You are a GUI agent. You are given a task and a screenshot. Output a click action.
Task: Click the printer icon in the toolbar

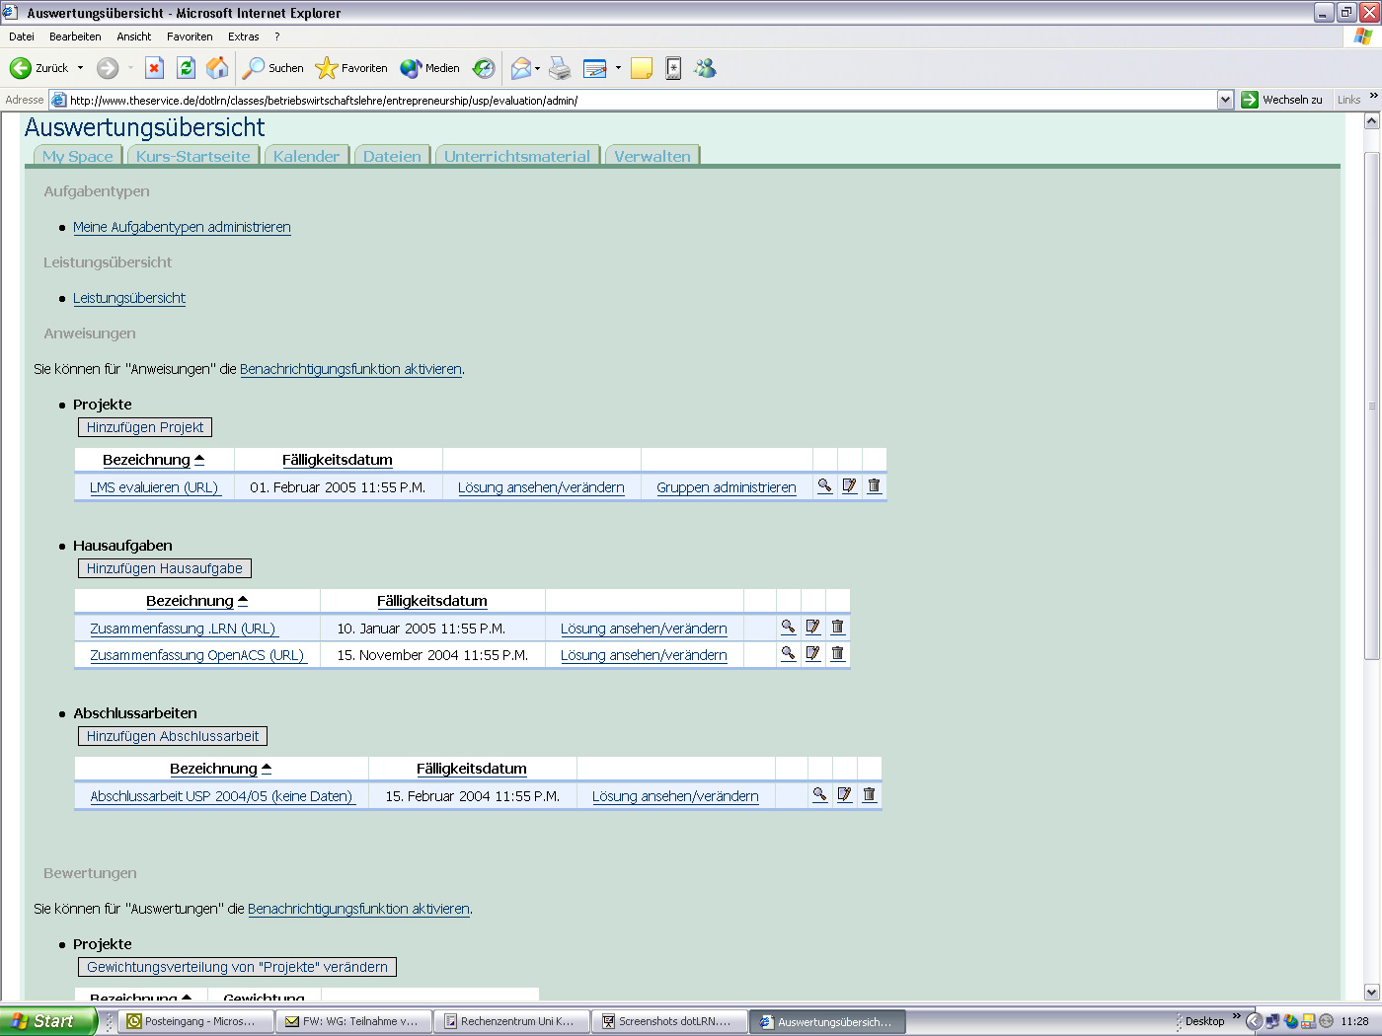560,68
